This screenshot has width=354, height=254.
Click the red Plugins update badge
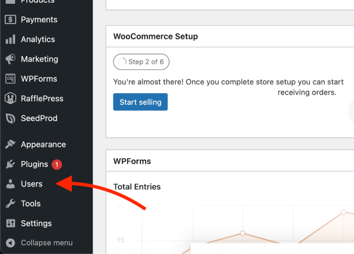pyautogui.click(x=57, y=165)
